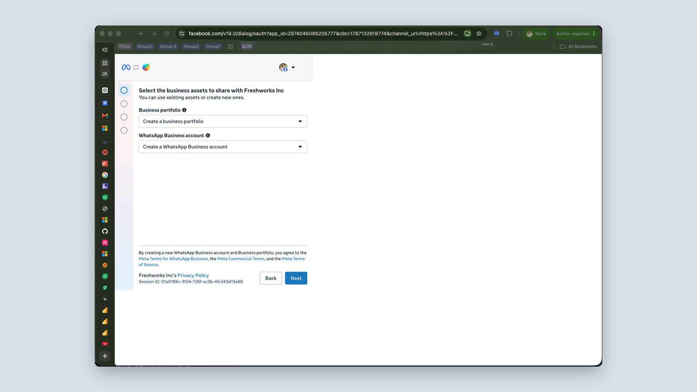Open the WhatsApp Business account dropdown
Screen dimensions: 697x392
click(x=223, y=147)
